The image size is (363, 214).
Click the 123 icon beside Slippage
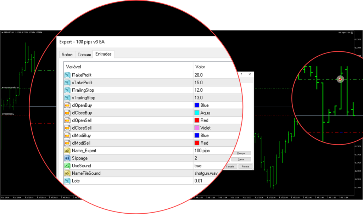coord(66,158)
